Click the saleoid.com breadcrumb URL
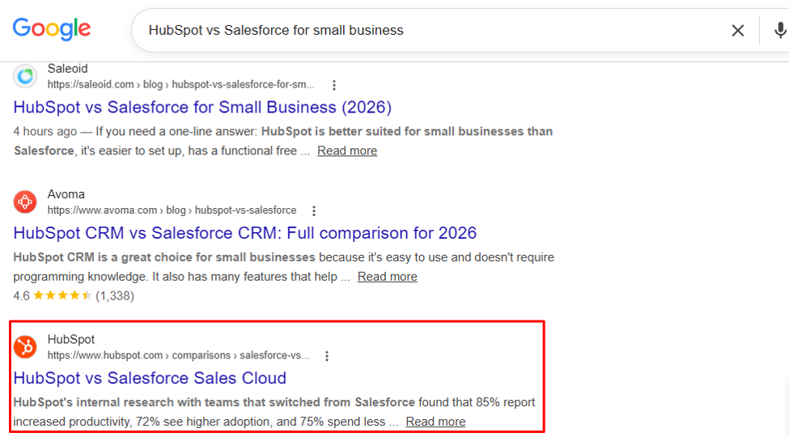The image size is (789, 437). [181, 85]
